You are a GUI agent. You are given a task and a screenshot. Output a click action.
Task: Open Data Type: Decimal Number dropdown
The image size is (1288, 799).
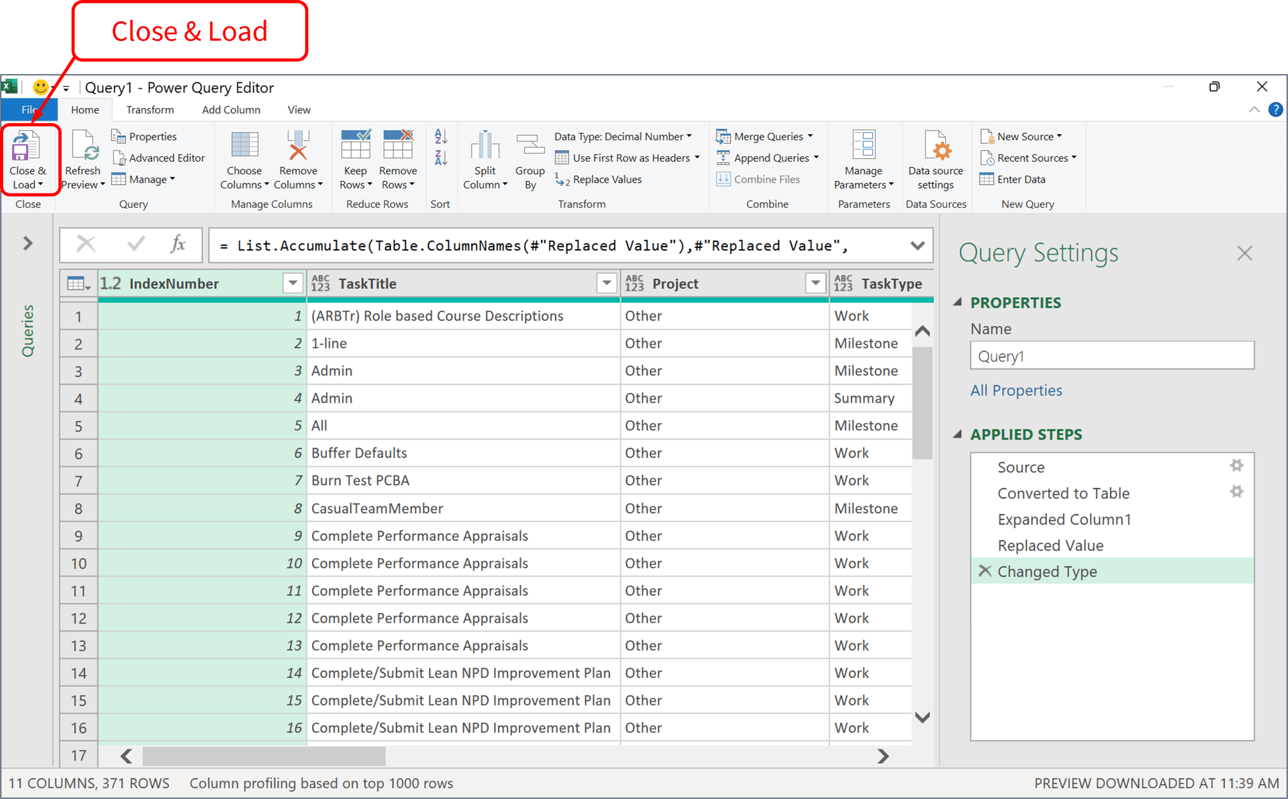623,136
